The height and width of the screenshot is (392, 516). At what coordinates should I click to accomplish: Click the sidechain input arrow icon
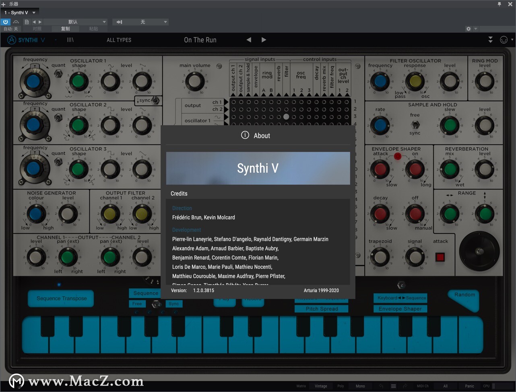tap(119, 22)
